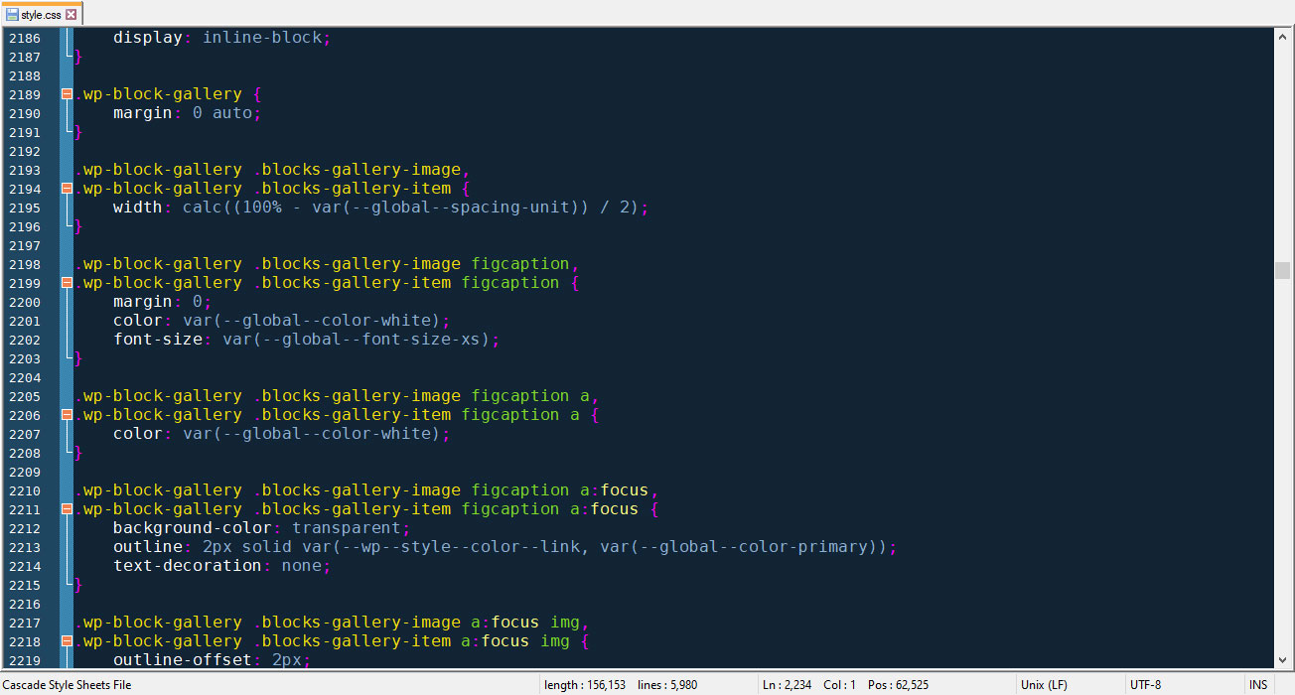Click 'font-size: var(--global--font-size-xs);' line
Screen dimensions: 1295x695
click(306, 340)
